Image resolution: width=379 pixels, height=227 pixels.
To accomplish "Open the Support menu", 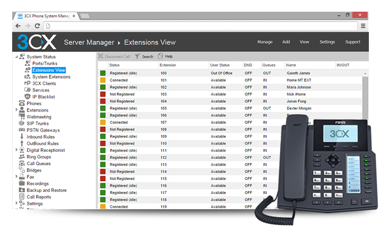I will (x=353, y=42).
